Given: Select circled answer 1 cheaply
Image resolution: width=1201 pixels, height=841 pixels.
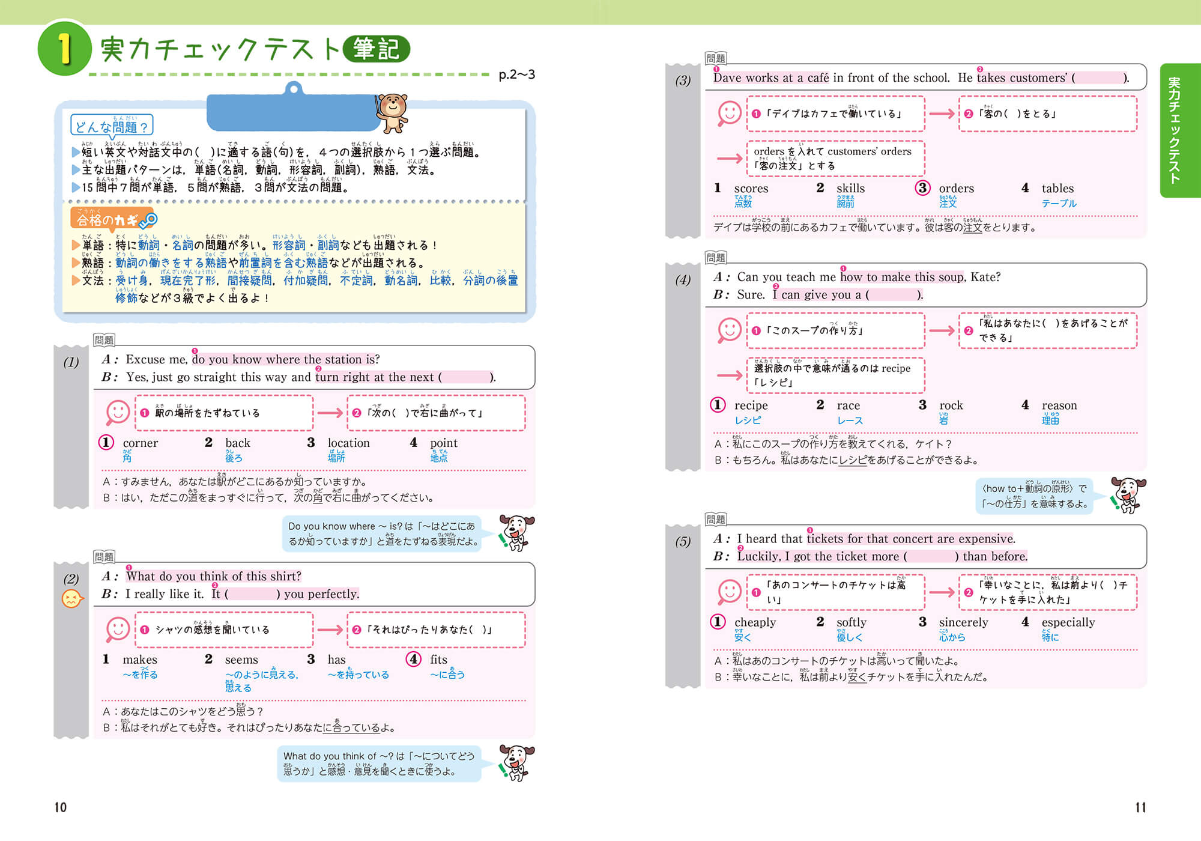Looking at the screenshot, I should click(x=743, y=622).
